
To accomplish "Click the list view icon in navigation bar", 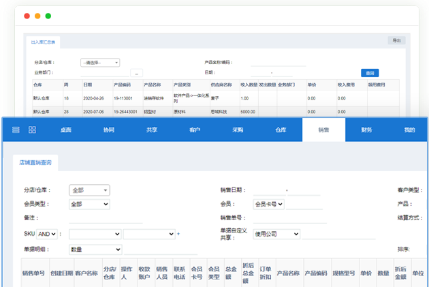I will pos(16,130).
